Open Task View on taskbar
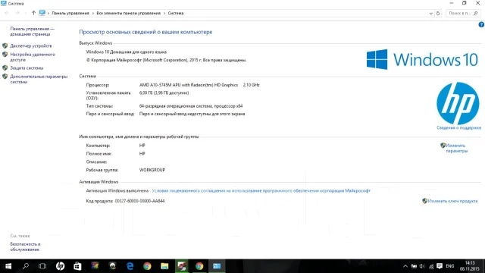This screenshot has height=273, width=485. [x=42, y=266]
